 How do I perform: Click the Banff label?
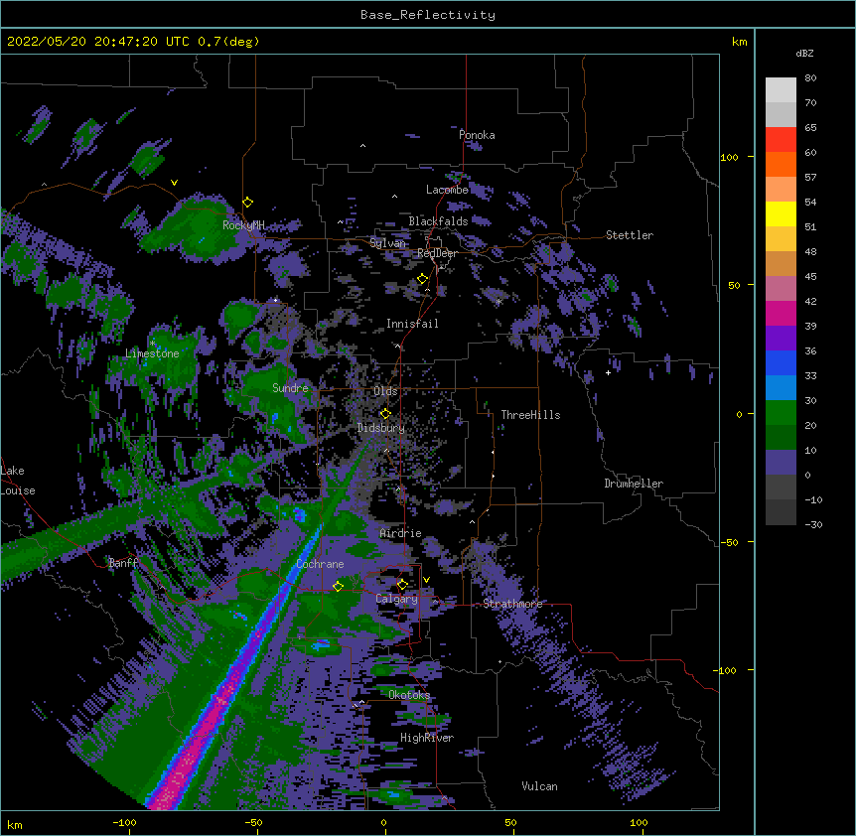pyautogui.click(x=123, y=563)
